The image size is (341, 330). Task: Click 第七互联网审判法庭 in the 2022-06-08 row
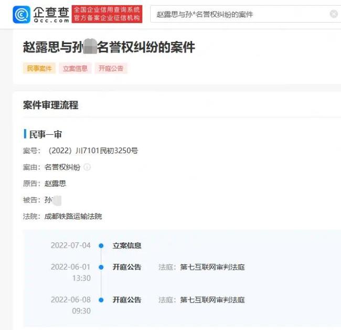[x=212, y=300]
